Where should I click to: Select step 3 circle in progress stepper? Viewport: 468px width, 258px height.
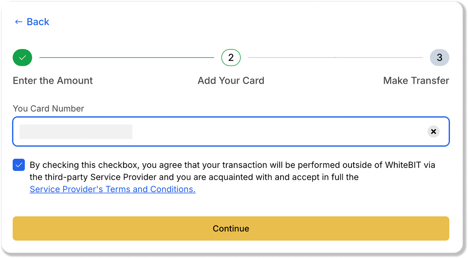pyautogui.click(x=439, y=58)
